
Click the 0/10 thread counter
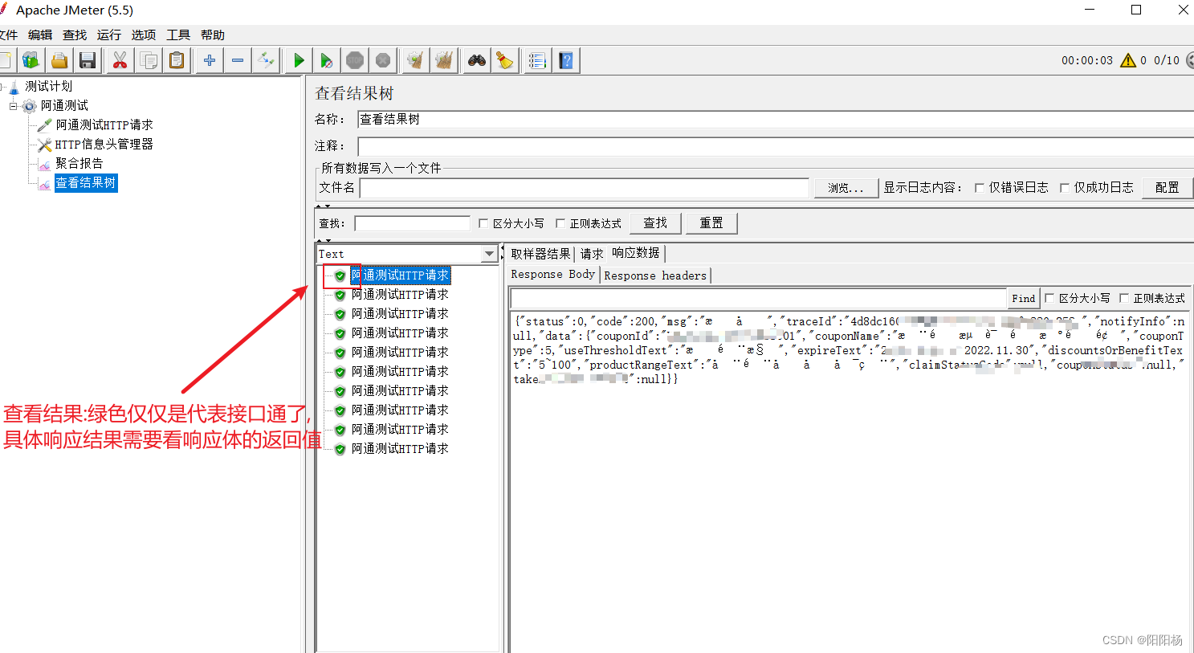tap(1167, 60)
